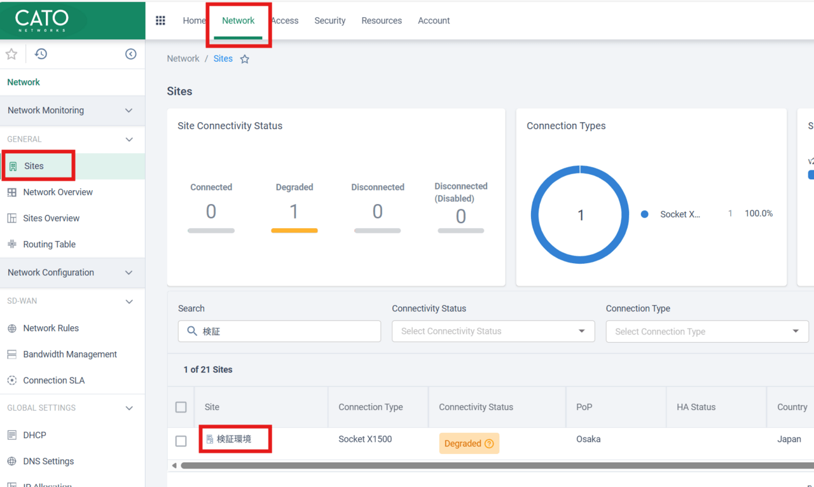
Task: Bookmark Sites page with breadcrumb star
Action: pos(245,59)
